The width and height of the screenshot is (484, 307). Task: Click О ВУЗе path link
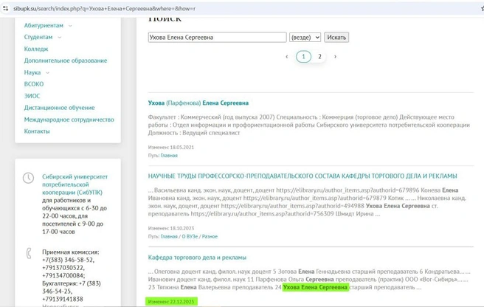(x=190, y=237)
